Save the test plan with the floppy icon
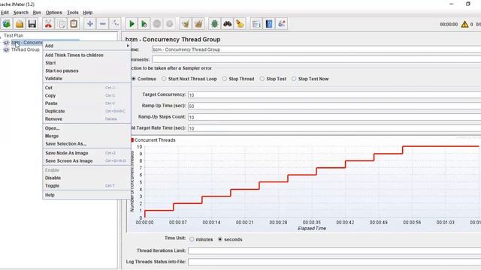 click(32, 23)
